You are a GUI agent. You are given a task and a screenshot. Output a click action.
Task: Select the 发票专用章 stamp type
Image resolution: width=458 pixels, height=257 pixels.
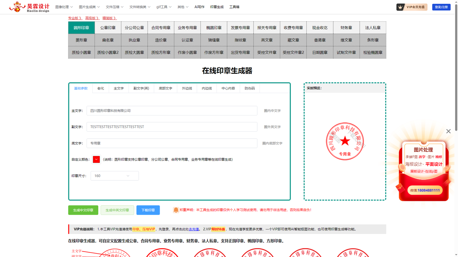(x=240, y=28)
